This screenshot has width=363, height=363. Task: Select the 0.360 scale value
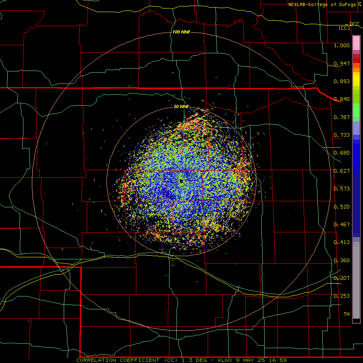[342, 261]
